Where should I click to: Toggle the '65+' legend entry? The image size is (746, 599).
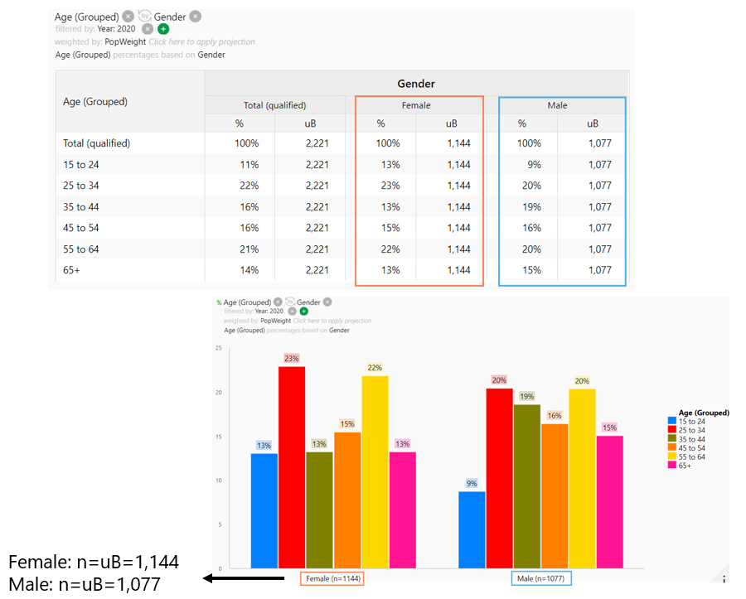tap(685, 464)
